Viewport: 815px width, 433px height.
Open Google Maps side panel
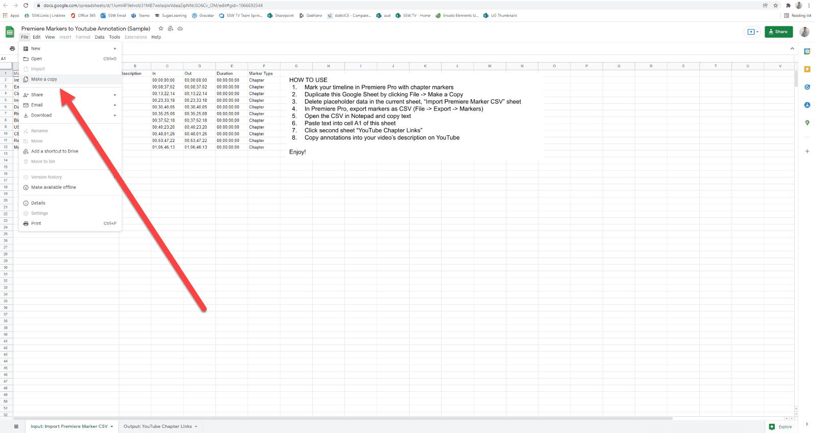click(807, 123)
